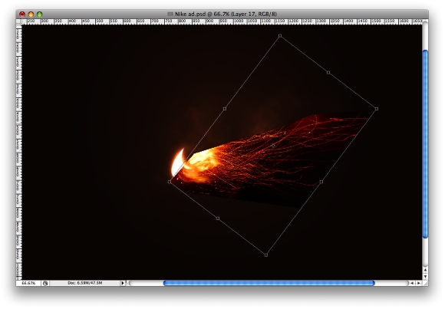Screen dimensions: 445x309
Task: Click the Doc size info readout
Action: coord(85,283)
